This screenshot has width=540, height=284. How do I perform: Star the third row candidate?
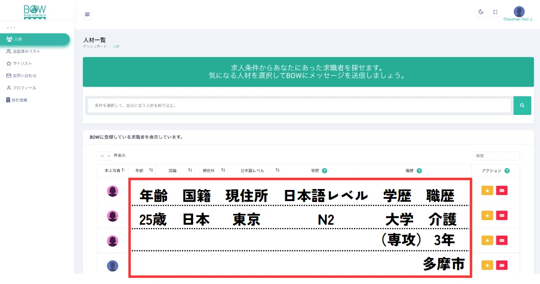(x=487, y=240)
